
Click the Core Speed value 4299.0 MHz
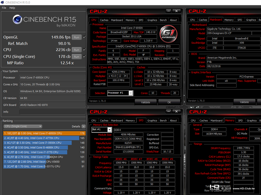click(x=119, y=72)
